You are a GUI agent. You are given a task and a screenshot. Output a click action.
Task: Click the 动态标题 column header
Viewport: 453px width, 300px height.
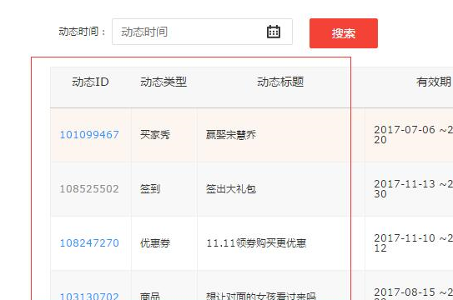280,82
